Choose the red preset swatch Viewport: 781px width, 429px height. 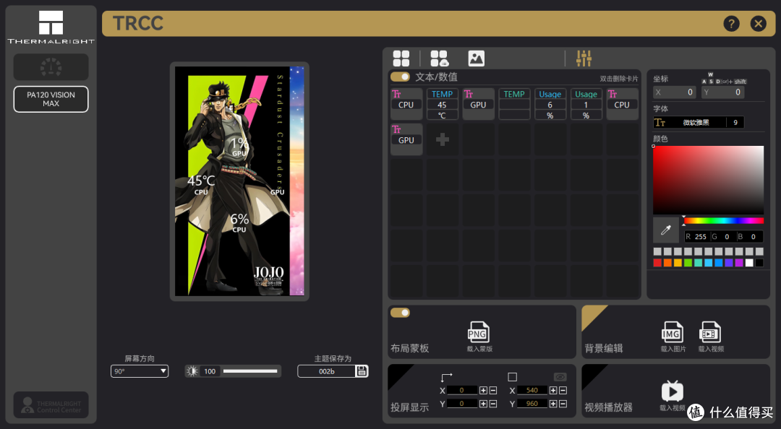pos(657,263)
